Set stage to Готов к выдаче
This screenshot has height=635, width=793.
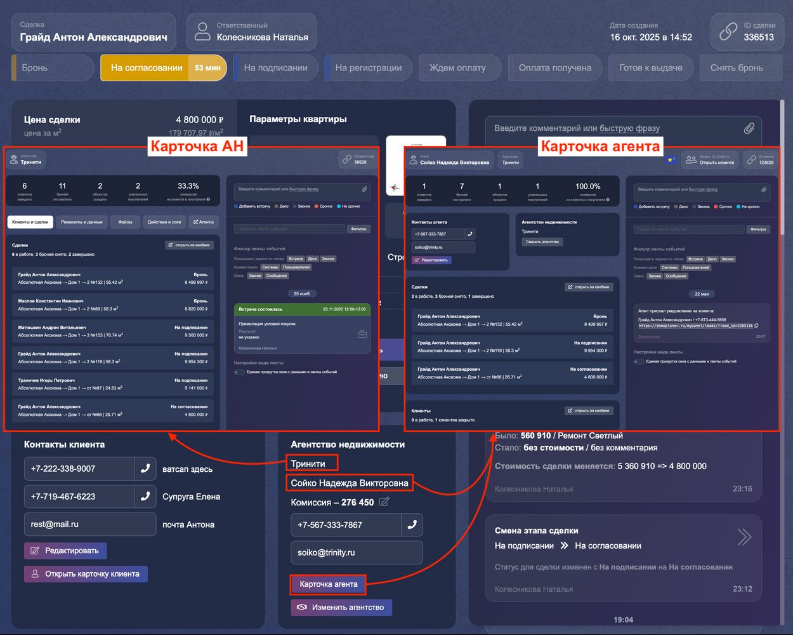click(x=651, y=68)
